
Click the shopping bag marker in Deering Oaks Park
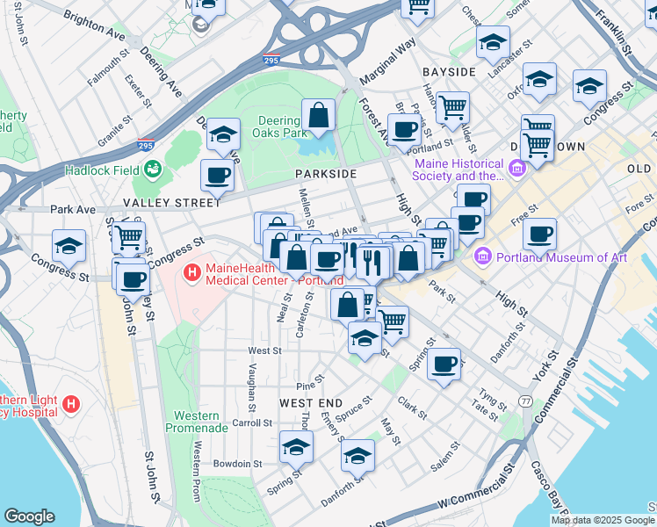318,118
